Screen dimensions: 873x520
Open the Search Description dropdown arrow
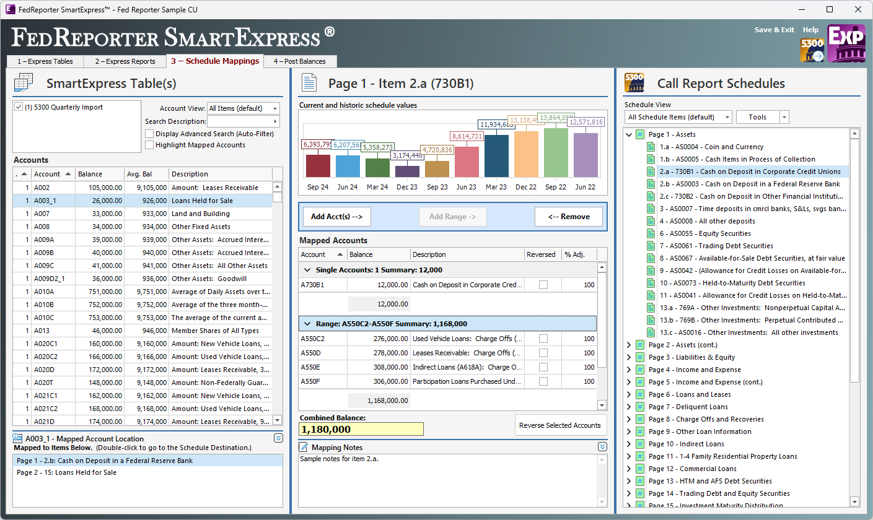[x=275, y=121]
